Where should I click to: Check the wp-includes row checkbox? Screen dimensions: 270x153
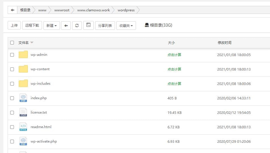click(12, 84)
